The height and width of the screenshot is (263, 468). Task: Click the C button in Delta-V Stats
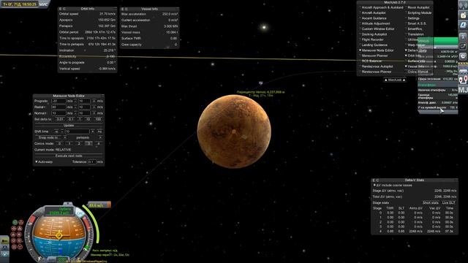(x=377, y=180)
